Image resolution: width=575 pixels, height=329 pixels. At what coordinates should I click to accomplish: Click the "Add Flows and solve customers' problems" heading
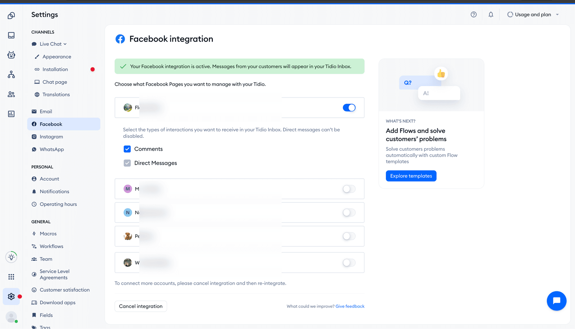point(416,135)
